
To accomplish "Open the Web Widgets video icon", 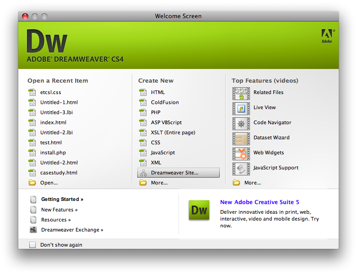I will (241, 153).
